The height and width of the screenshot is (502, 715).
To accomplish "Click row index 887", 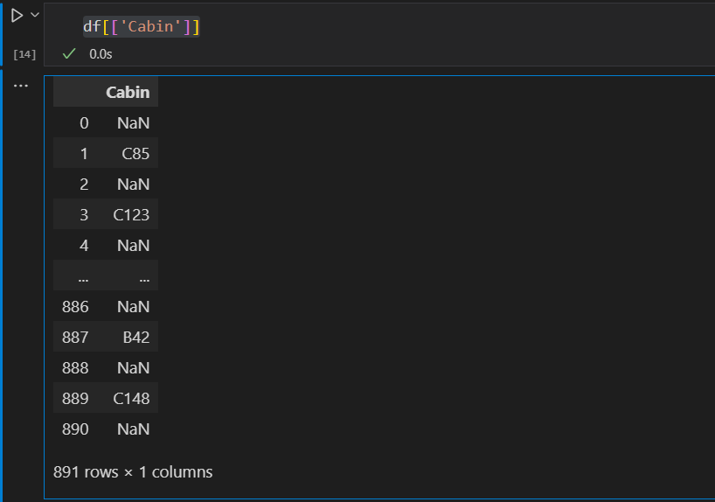I will (75, 338).
